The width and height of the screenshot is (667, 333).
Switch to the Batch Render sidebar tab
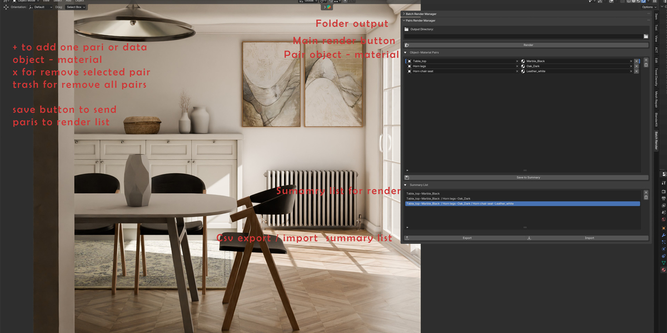tap(656, 140)
